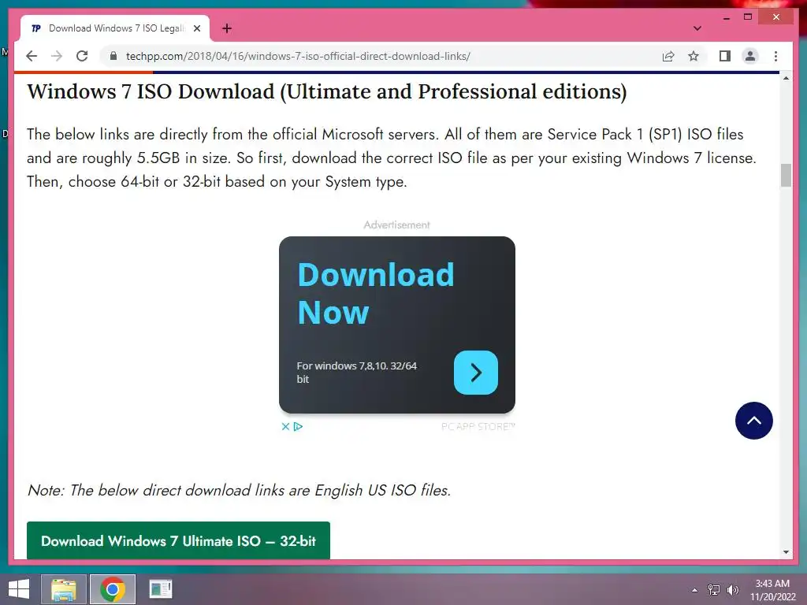Reload the current page

pyautogui.click(x=82, y=56)
